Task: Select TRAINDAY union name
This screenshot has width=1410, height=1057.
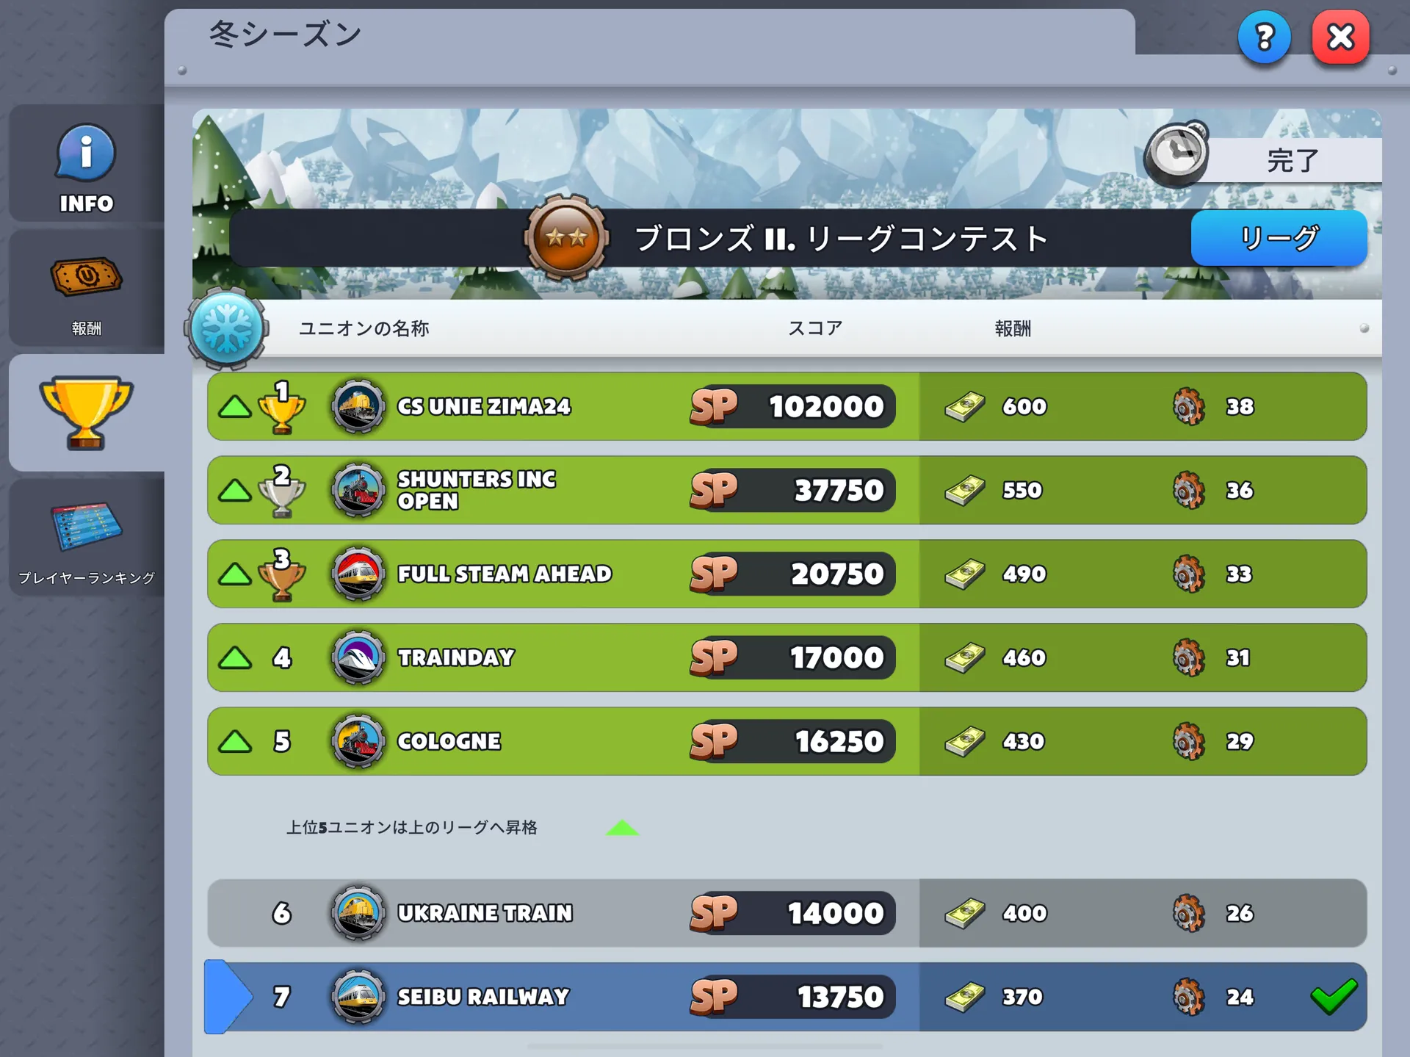Action: [456, 657]
